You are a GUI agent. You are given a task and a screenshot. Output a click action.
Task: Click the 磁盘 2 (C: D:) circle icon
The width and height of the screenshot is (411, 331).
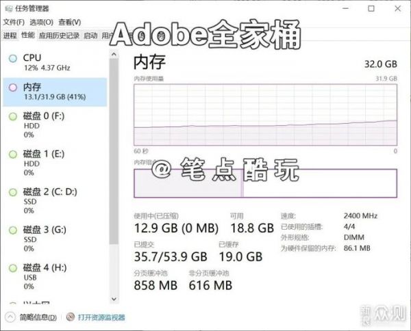pos(12,192)
